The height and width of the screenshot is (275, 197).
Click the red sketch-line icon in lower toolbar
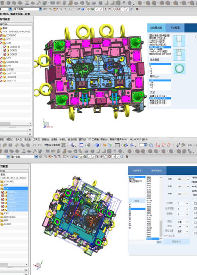click(158, 145)
